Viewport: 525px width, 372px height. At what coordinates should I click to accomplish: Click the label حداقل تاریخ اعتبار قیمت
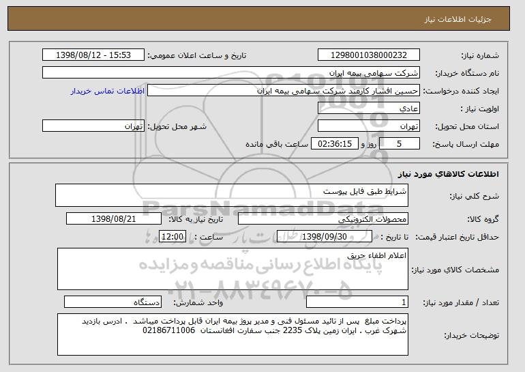tap(457, 237)
